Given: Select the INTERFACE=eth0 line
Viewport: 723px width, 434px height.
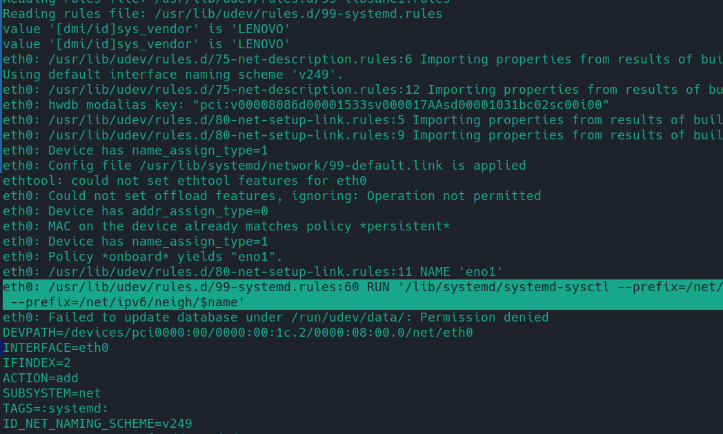Looking at the screenshot, I should [56, 348].
